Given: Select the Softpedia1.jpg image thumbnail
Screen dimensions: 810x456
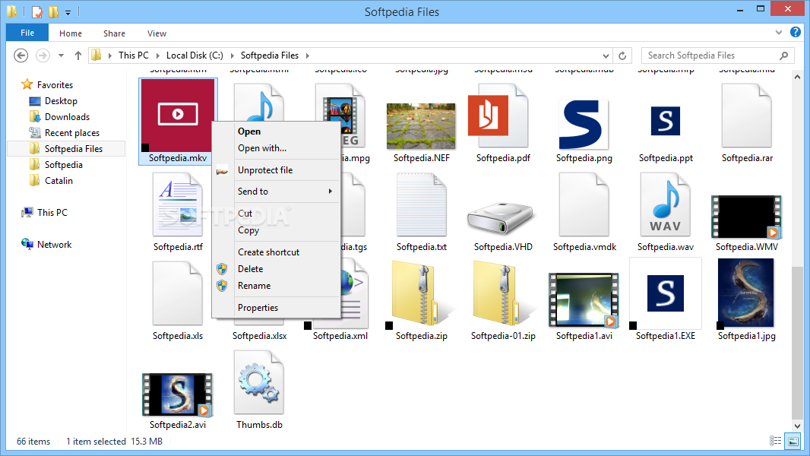Looking at the screenshot, I should point(746,293).
